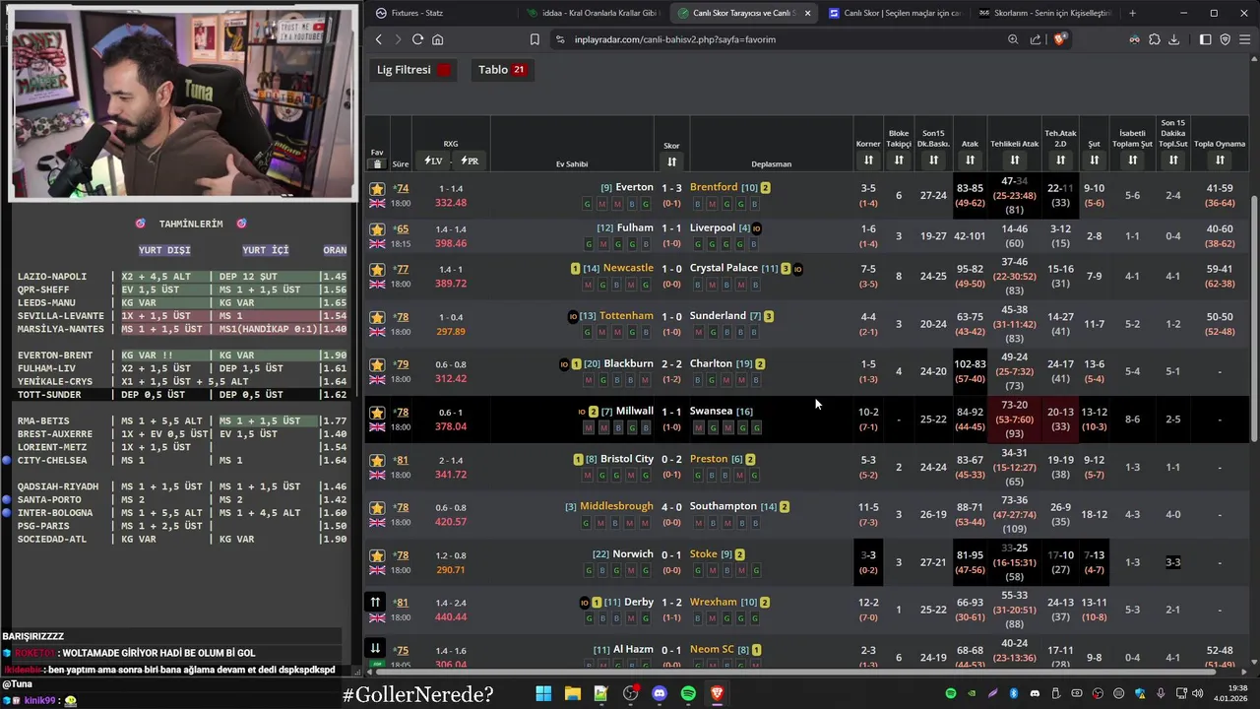
Task: Open Discord from taskbar
Action: pos(659,693)
